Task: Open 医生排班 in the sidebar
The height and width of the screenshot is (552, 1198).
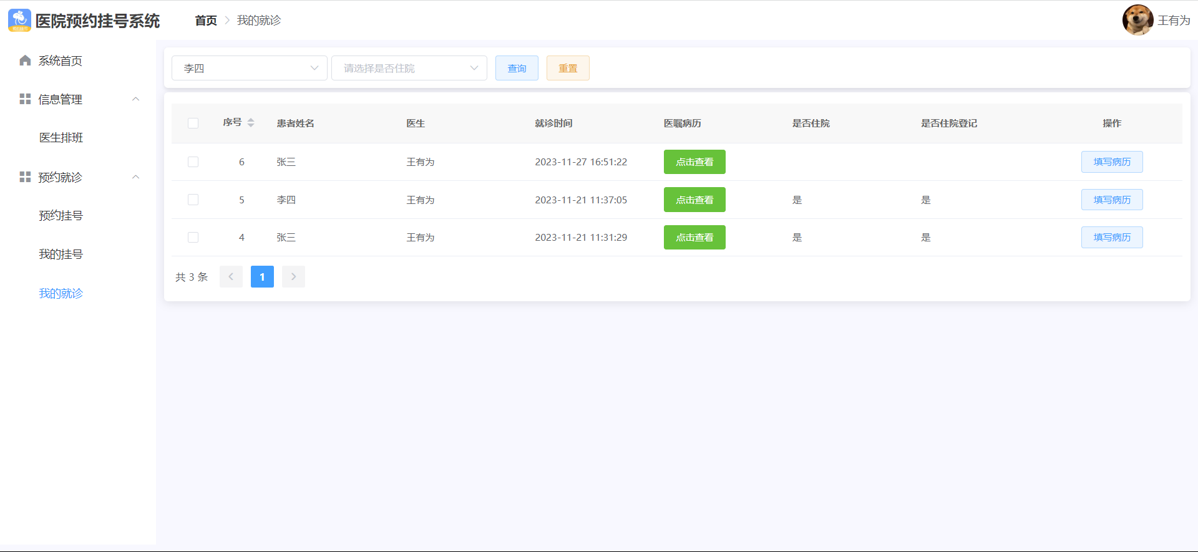Action: tap(61, 138)
